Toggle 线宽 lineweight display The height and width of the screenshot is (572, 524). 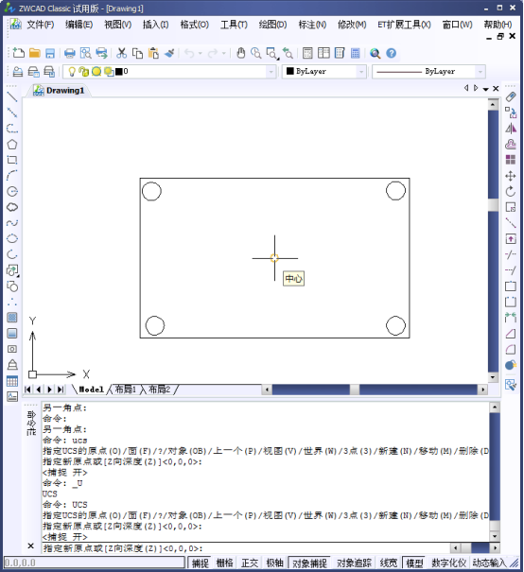388,563
